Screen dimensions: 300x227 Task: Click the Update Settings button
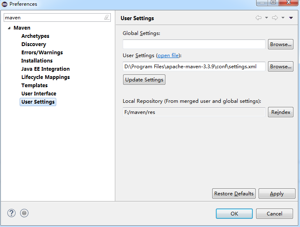click(x=144, y=79)
